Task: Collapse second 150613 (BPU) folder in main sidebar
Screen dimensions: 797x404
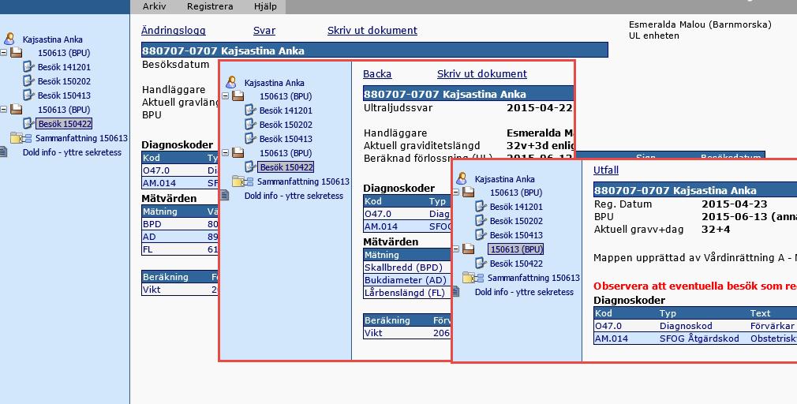Action: [4, 109]
